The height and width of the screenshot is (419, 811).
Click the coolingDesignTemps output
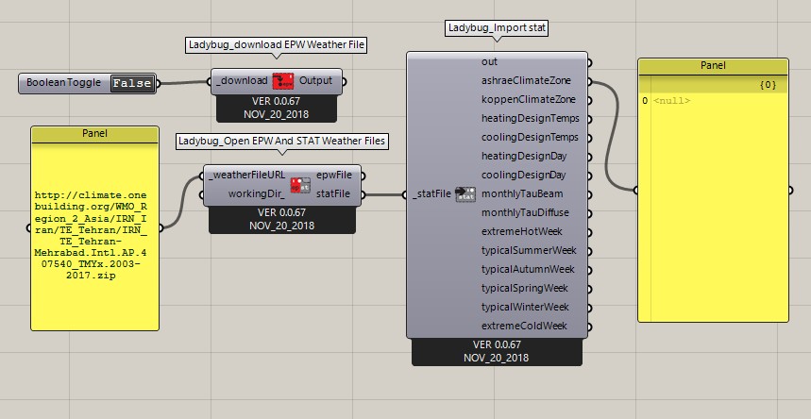pyautogui.click(x=530, y=137)
